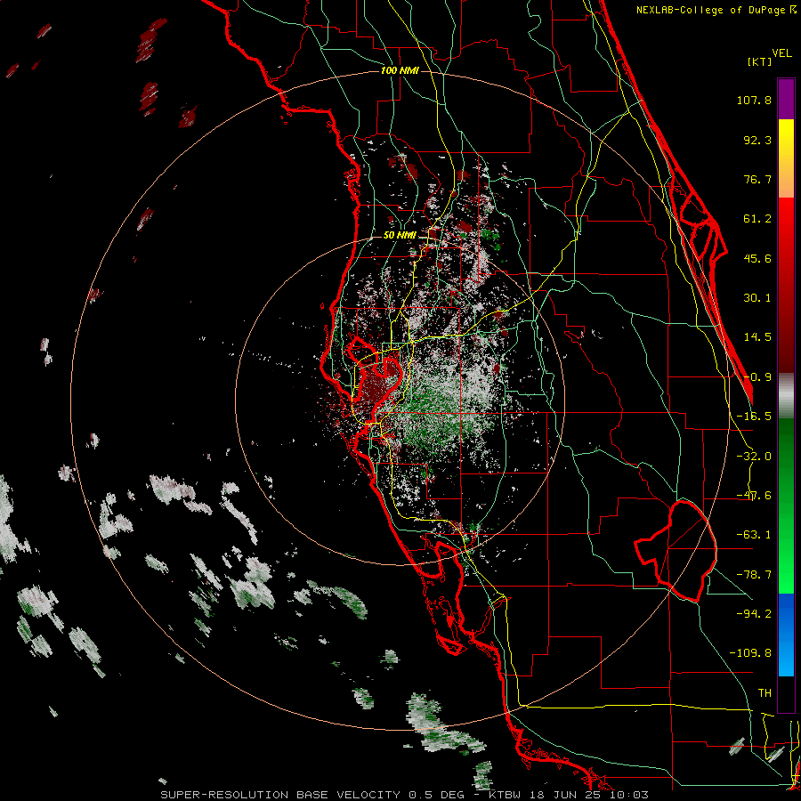Select the -78.7 legend value
This screenshot has height=801, width=801.
[754, 575]
